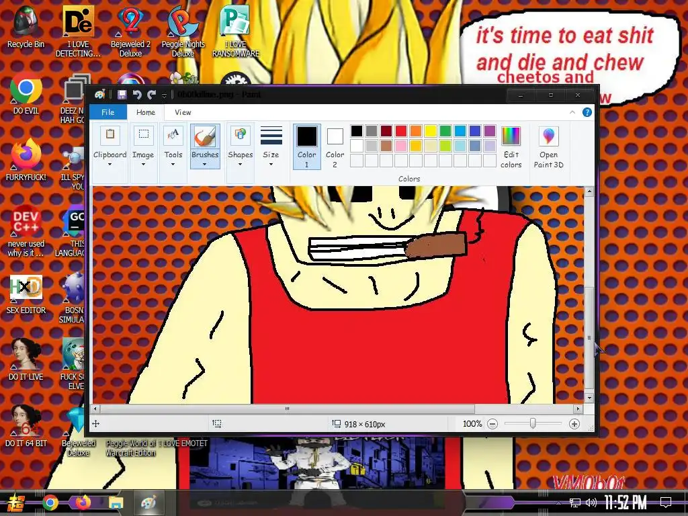Screen dimensions: 688x516
Task: Select the Brushes tool icon
Action: pos(205,136)
